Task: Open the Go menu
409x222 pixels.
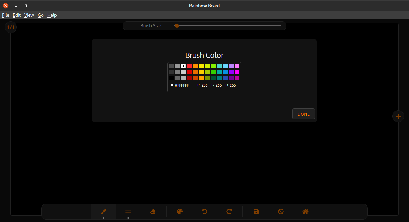Action: [x=41, y=15]
